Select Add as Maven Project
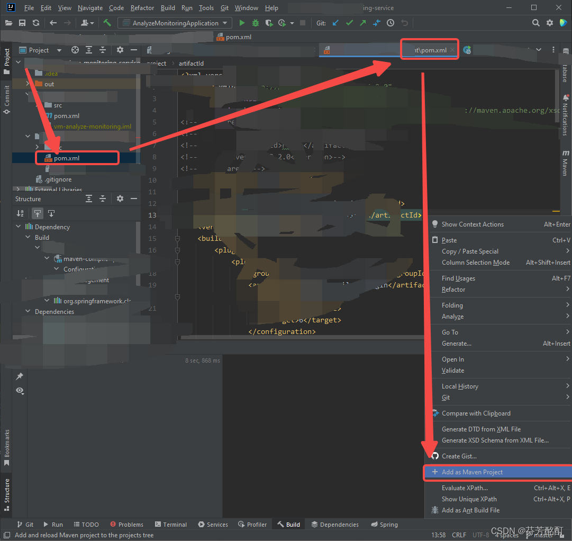 [x=497, y=472]
